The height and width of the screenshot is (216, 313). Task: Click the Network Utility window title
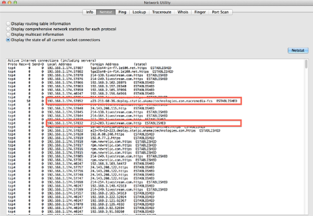[x=157, y=3]
